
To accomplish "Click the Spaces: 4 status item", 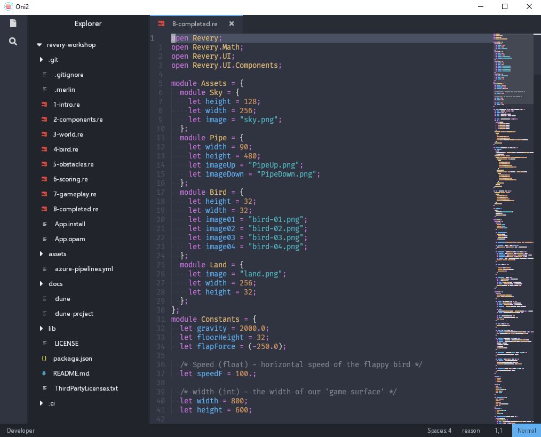I will tap(439, 431).
